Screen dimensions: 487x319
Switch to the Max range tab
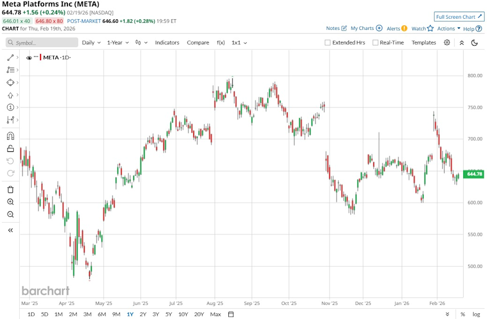tap(215, 314)
